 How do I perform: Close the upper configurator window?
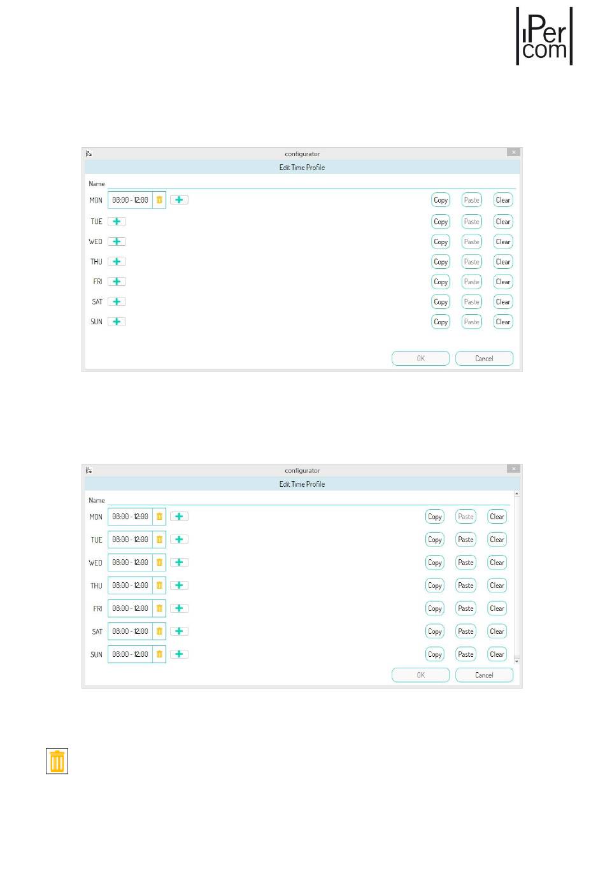click(513, 152)
